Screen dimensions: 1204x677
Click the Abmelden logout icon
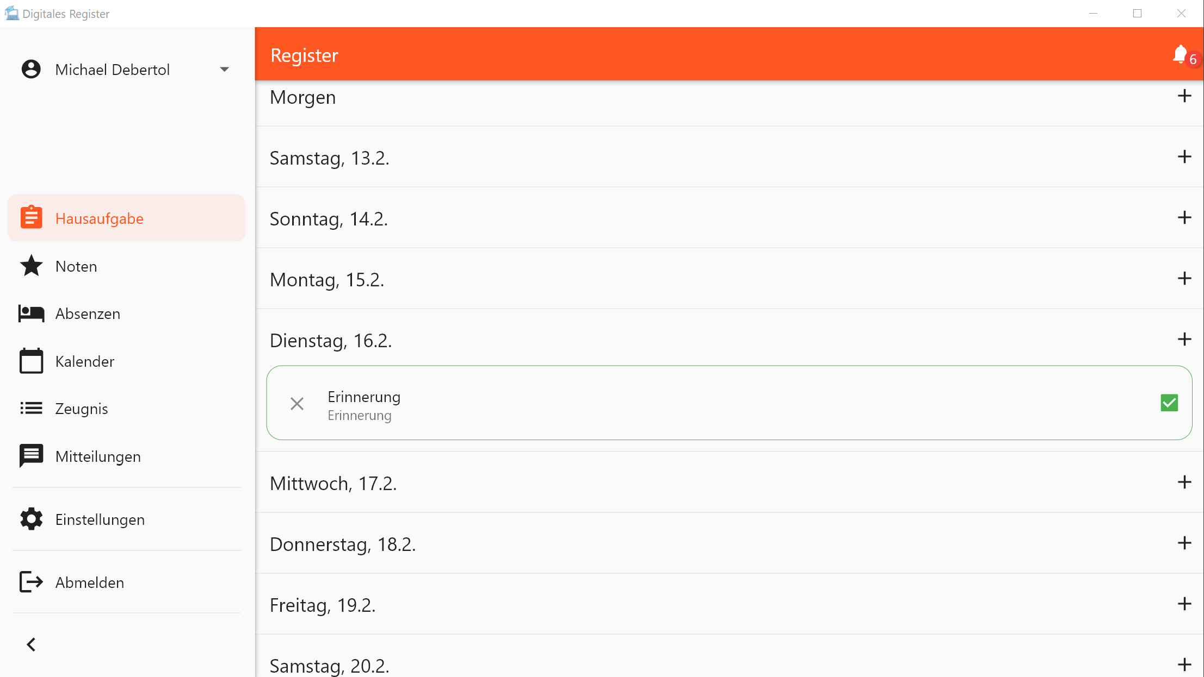(x=31, y=582)
